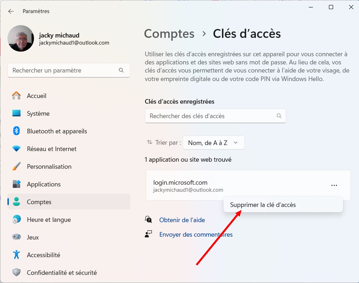Select the Système monitor icon
This screenshot has width=359, height=283.
point(16,114)
